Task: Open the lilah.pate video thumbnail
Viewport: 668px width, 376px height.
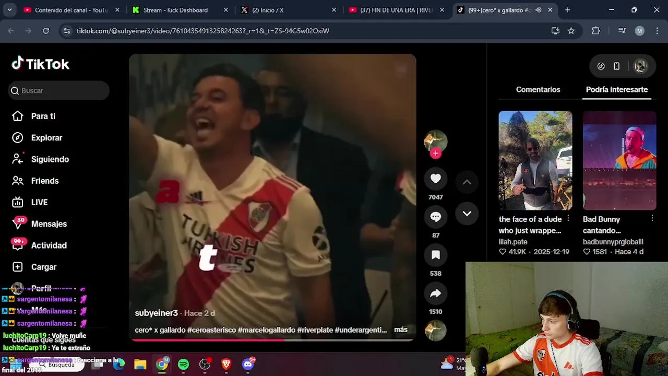Action: click(x=535, y=160)
